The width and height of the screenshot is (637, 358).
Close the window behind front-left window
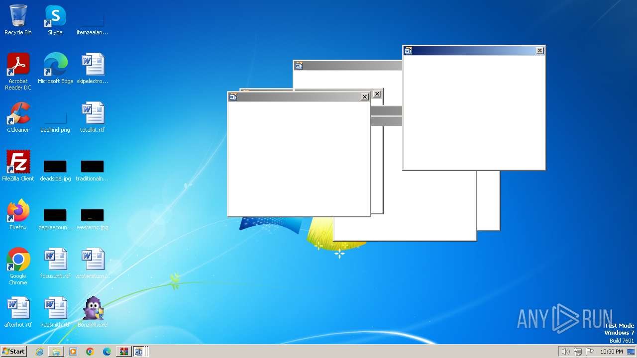377,94
